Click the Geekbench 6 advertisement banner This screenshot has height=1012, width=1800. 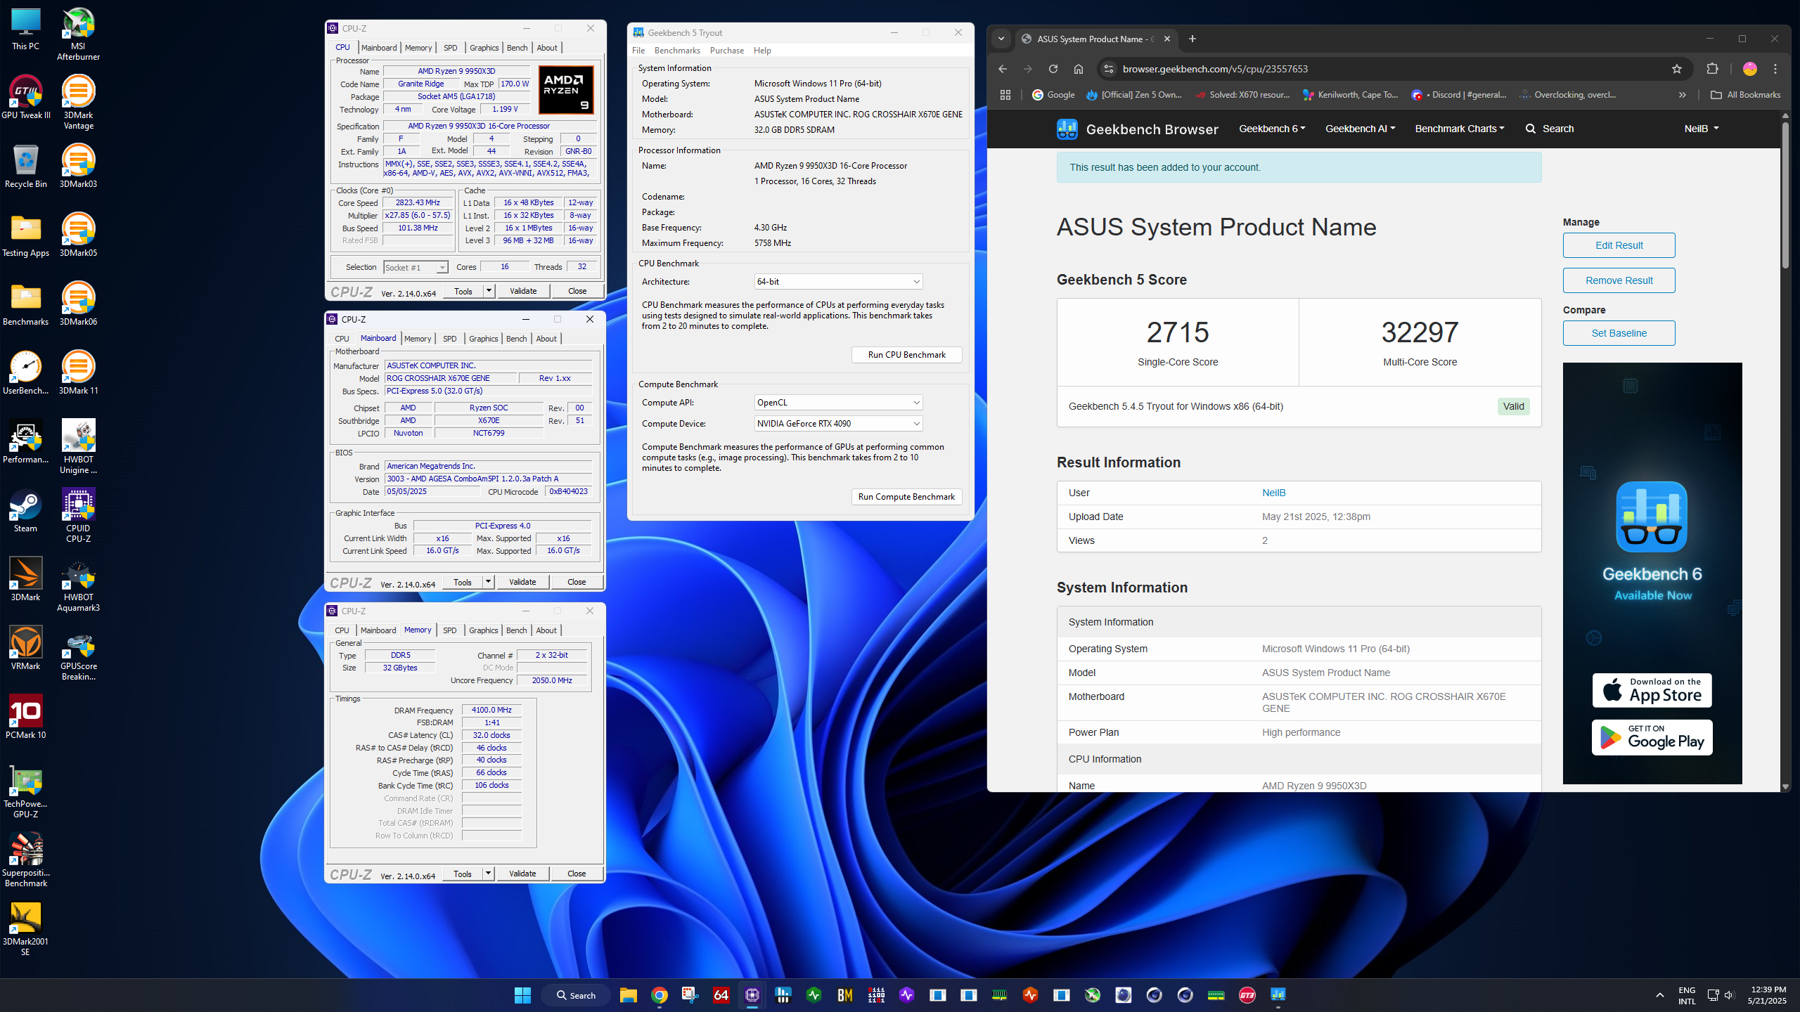[1652, 573]
